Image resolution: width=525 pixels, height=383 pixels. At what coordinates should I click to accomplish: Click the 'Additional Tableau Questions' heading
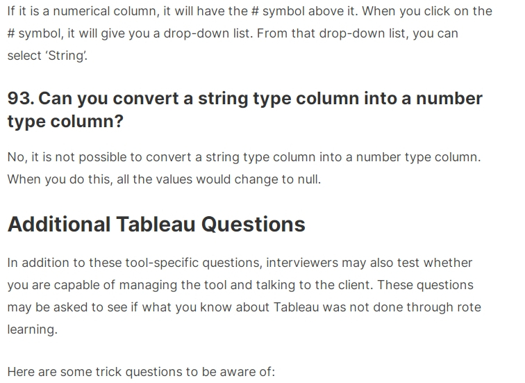(156, 225)
